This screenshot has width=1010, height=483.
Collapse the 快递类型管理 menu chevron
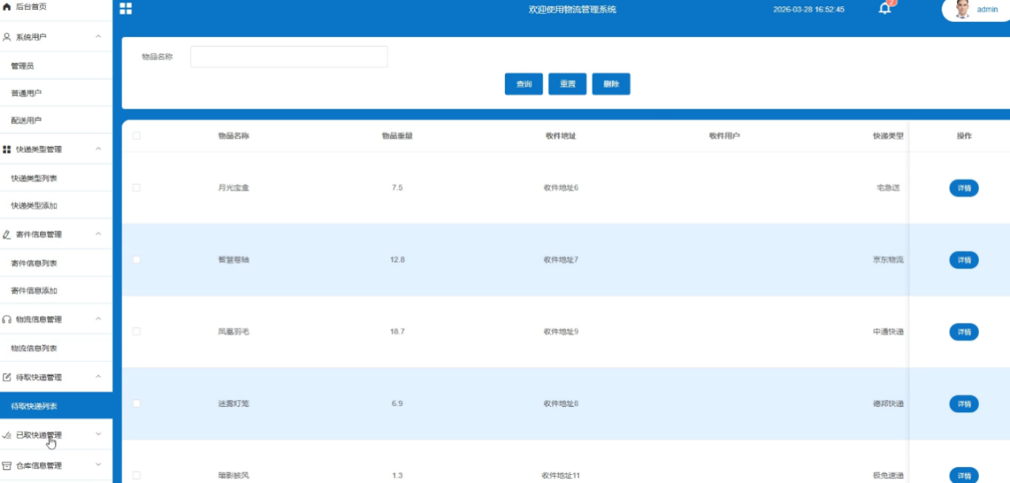pyautogui.click(x=98, y=149)
